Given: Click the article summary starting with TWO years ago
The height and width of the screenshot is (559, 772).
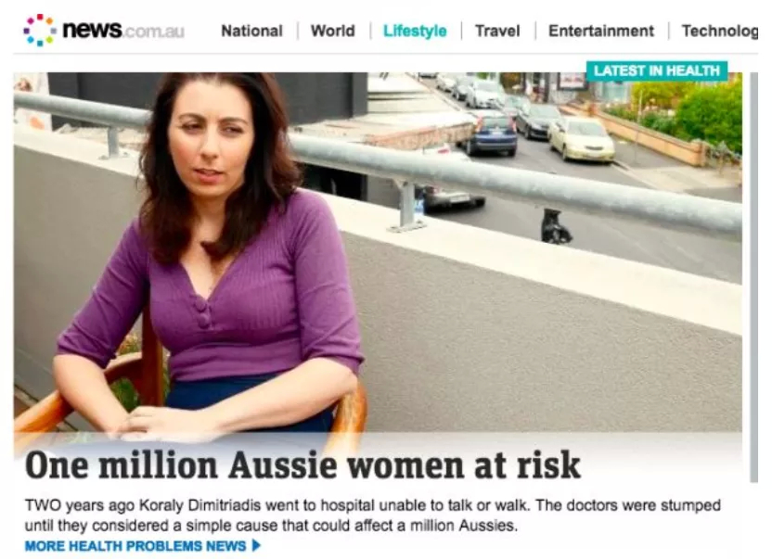Looking at the screenshot, I should [373, 515].
